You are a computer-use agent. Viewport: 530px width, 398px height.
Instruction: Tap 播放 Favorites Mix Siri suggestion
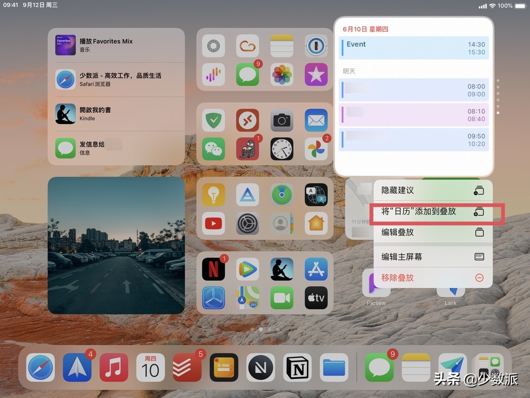pos(116,45)
